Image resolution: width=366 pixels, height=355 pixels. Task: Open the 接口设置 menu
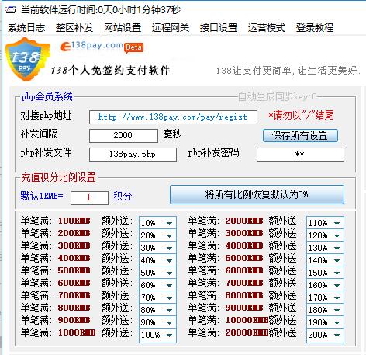click(219, 27)
